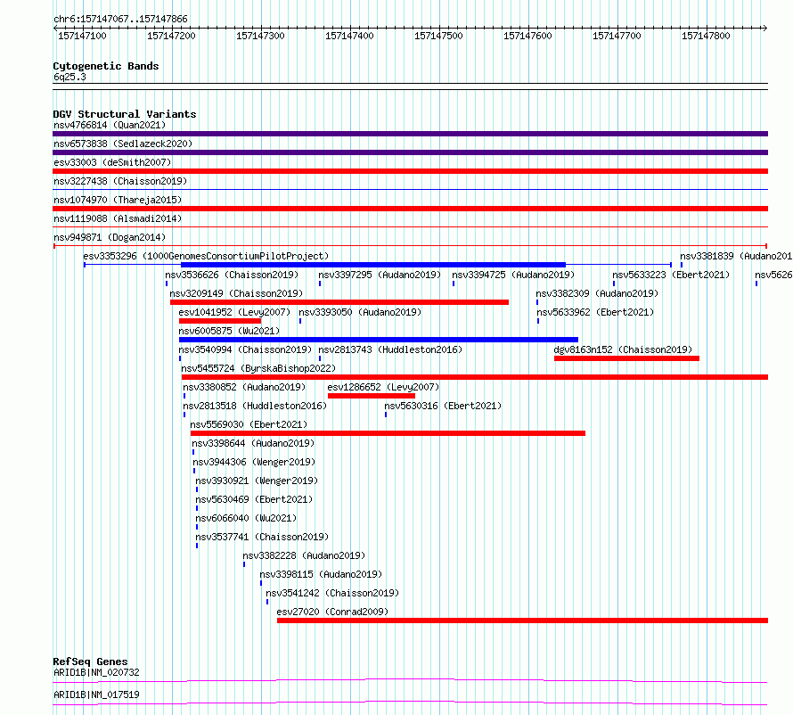
Task: Open the nsv2813518 (Huddleston2016) label
Action: click(255, 406)
